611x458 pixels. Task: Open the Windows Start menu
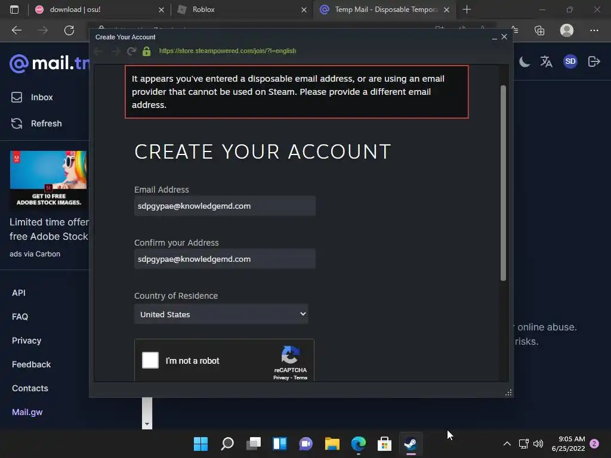(x=200, y=444)
